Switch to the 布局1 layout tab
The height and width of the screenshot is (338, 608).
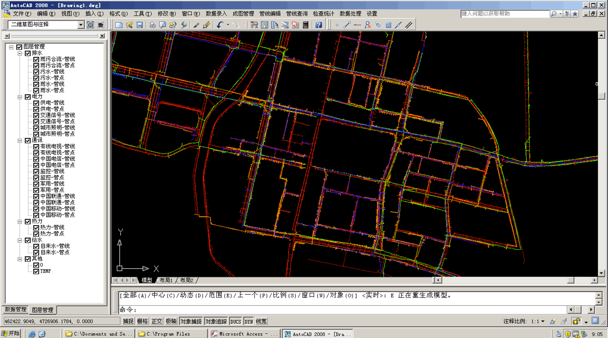[x=166, y=280]
